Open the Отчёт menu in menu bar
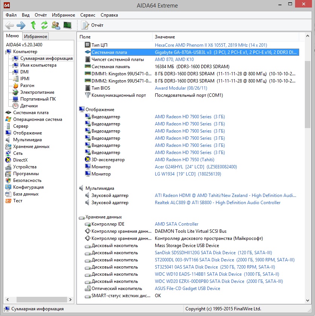The width and height of the screenshot is (315, 316). coord(41,15)
